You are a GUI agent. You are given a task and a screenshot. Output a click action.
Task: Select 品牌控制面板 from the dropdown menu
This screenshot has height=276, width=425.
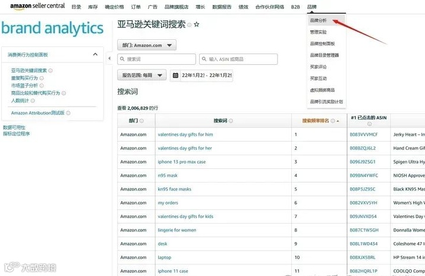click(322, 43)
